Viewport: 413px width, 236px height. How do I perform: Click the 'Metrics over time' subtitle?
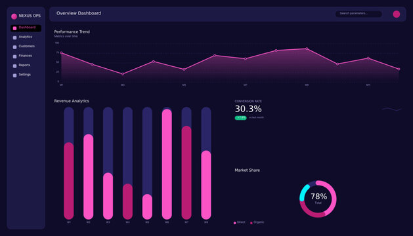click(x=66, y=36)
